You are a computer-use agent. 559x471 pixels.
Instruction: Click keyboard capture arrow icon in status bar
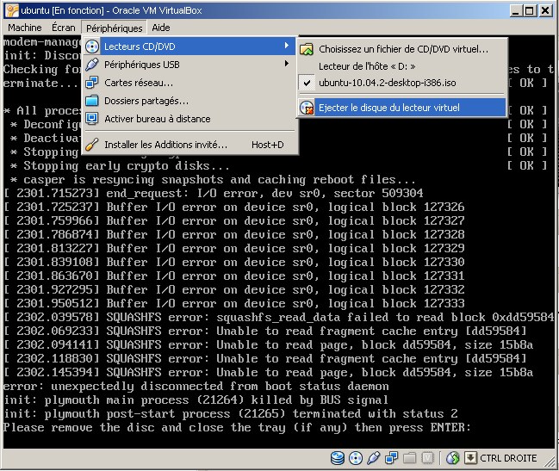(x=470, y=458)
